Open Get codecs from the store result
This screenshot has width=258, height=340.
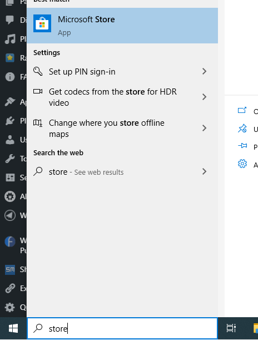click(122, 97)
